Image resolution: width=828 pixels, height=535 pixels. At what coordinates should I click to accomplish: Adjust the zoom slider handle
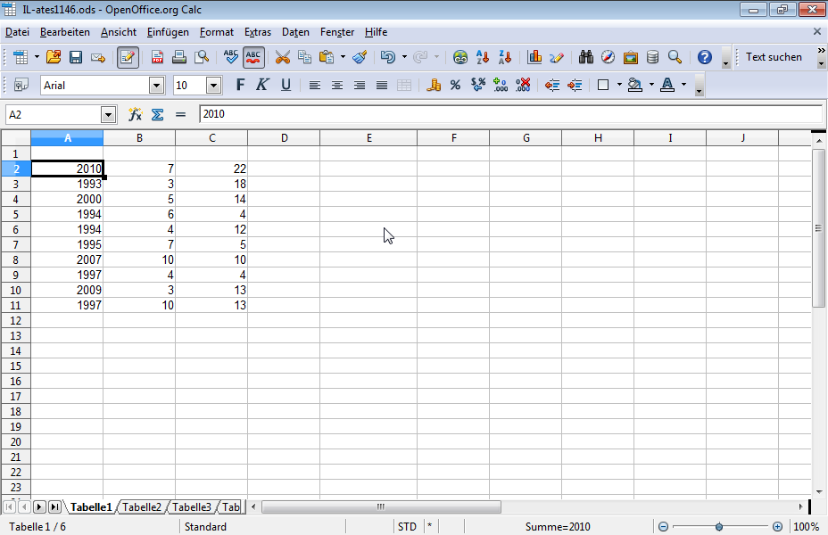tap(718, 527)
